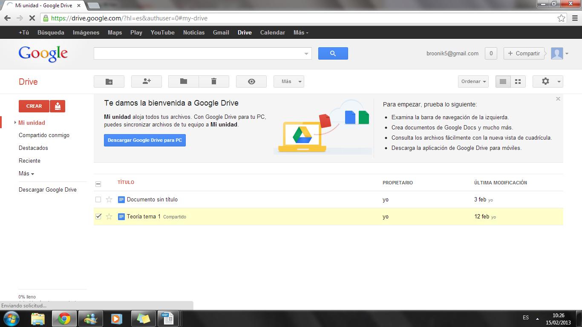Open Calendar from the top bar
582x327 pixels.
coord(273,32)
